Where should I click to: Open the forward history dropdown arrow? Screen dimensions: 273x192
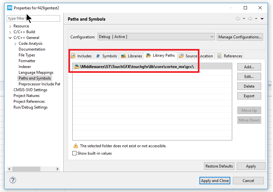click(256, 19)
